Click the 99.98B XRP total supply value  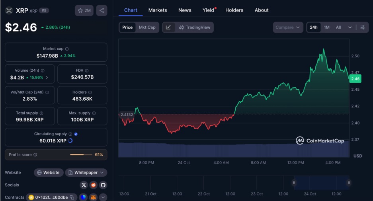(x=30, y=120)
